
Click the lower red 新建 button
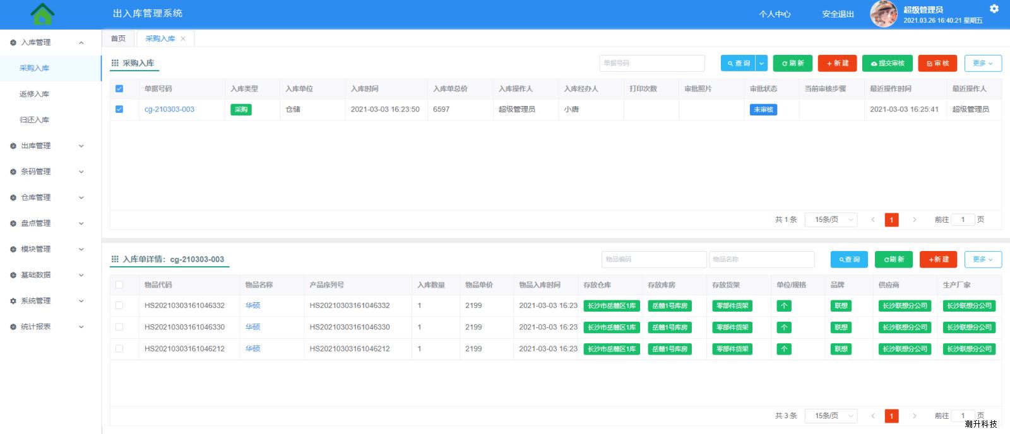939,259
